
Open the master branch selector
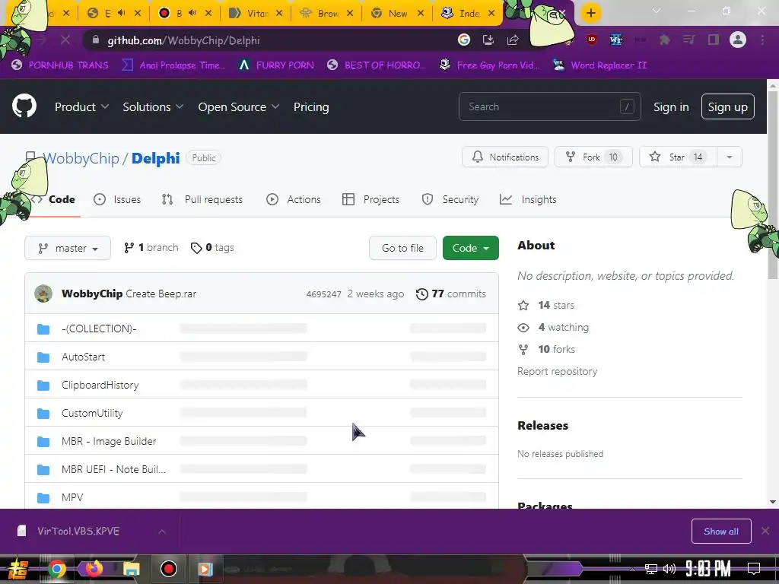[68, 248]
